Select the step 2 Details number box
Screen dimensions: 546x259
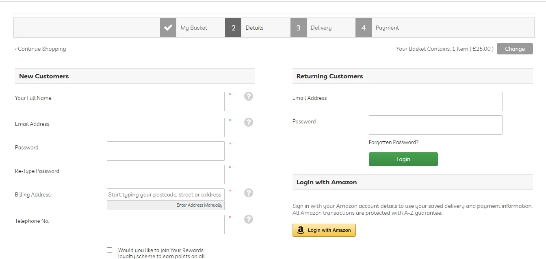tap(233, 28)
